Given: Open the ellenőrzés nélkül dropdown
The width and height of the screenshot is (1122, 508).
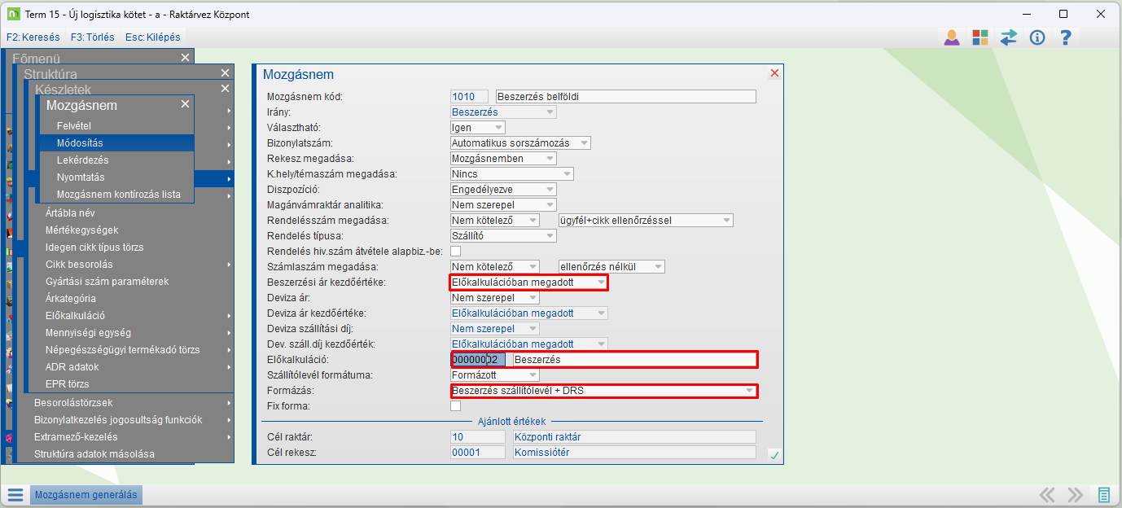Looking at the screenshot, I should pyautogui.click(x=612, y=266).
